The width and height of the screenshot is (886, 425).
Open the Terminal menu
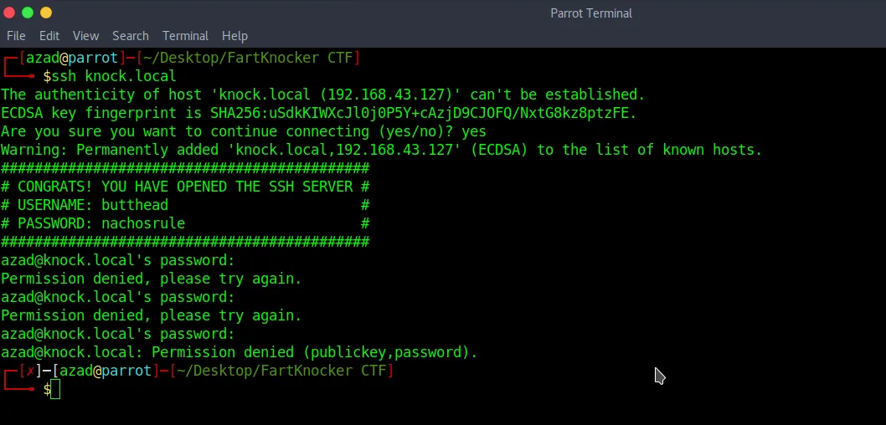click(x=185, y=36)
